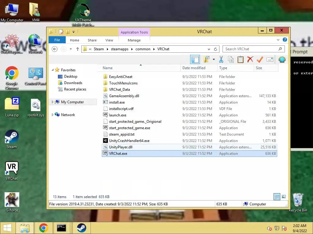Open Google Chrome desktop shortcut

point(12,78)
